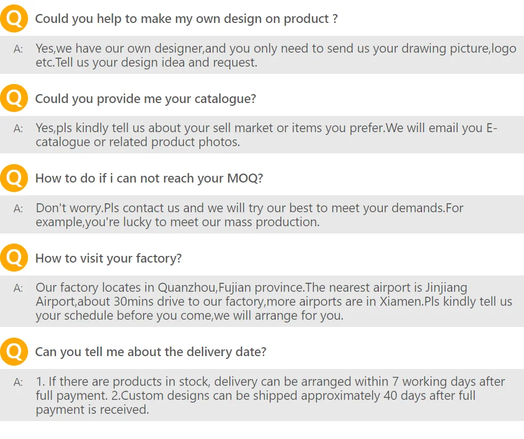Expand the 'make my own design' question
The image size is (524, 439).
pos(186,19)
